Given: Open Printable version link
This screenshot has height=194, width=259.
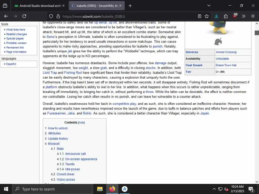Looking at the screenshot, I should click(16, 43).
